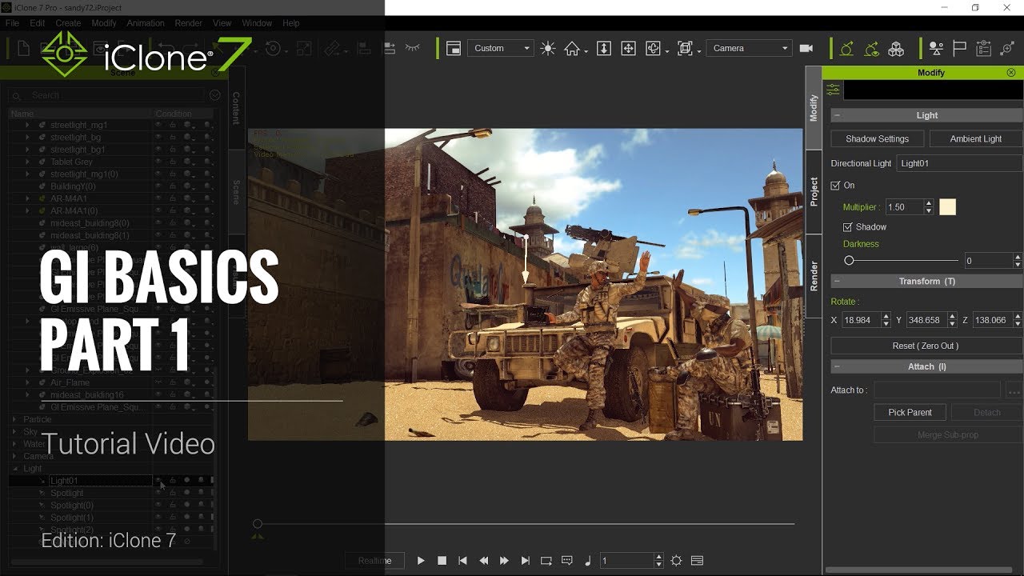Switch to the Render side tab
This screenshot has height=576, width=1024.
(x=814, y=276)
